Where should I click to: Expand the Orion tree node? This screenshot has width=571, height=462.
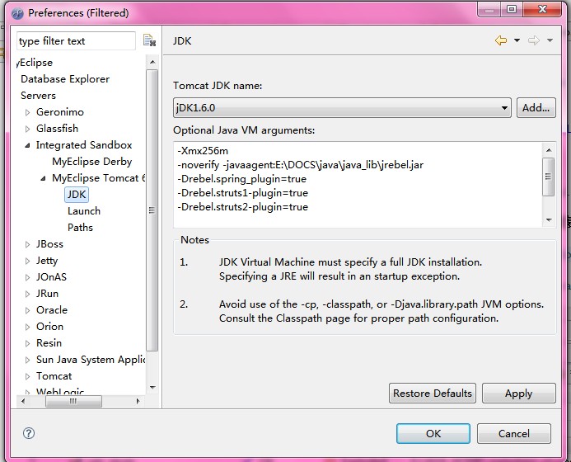coord(27,327)
